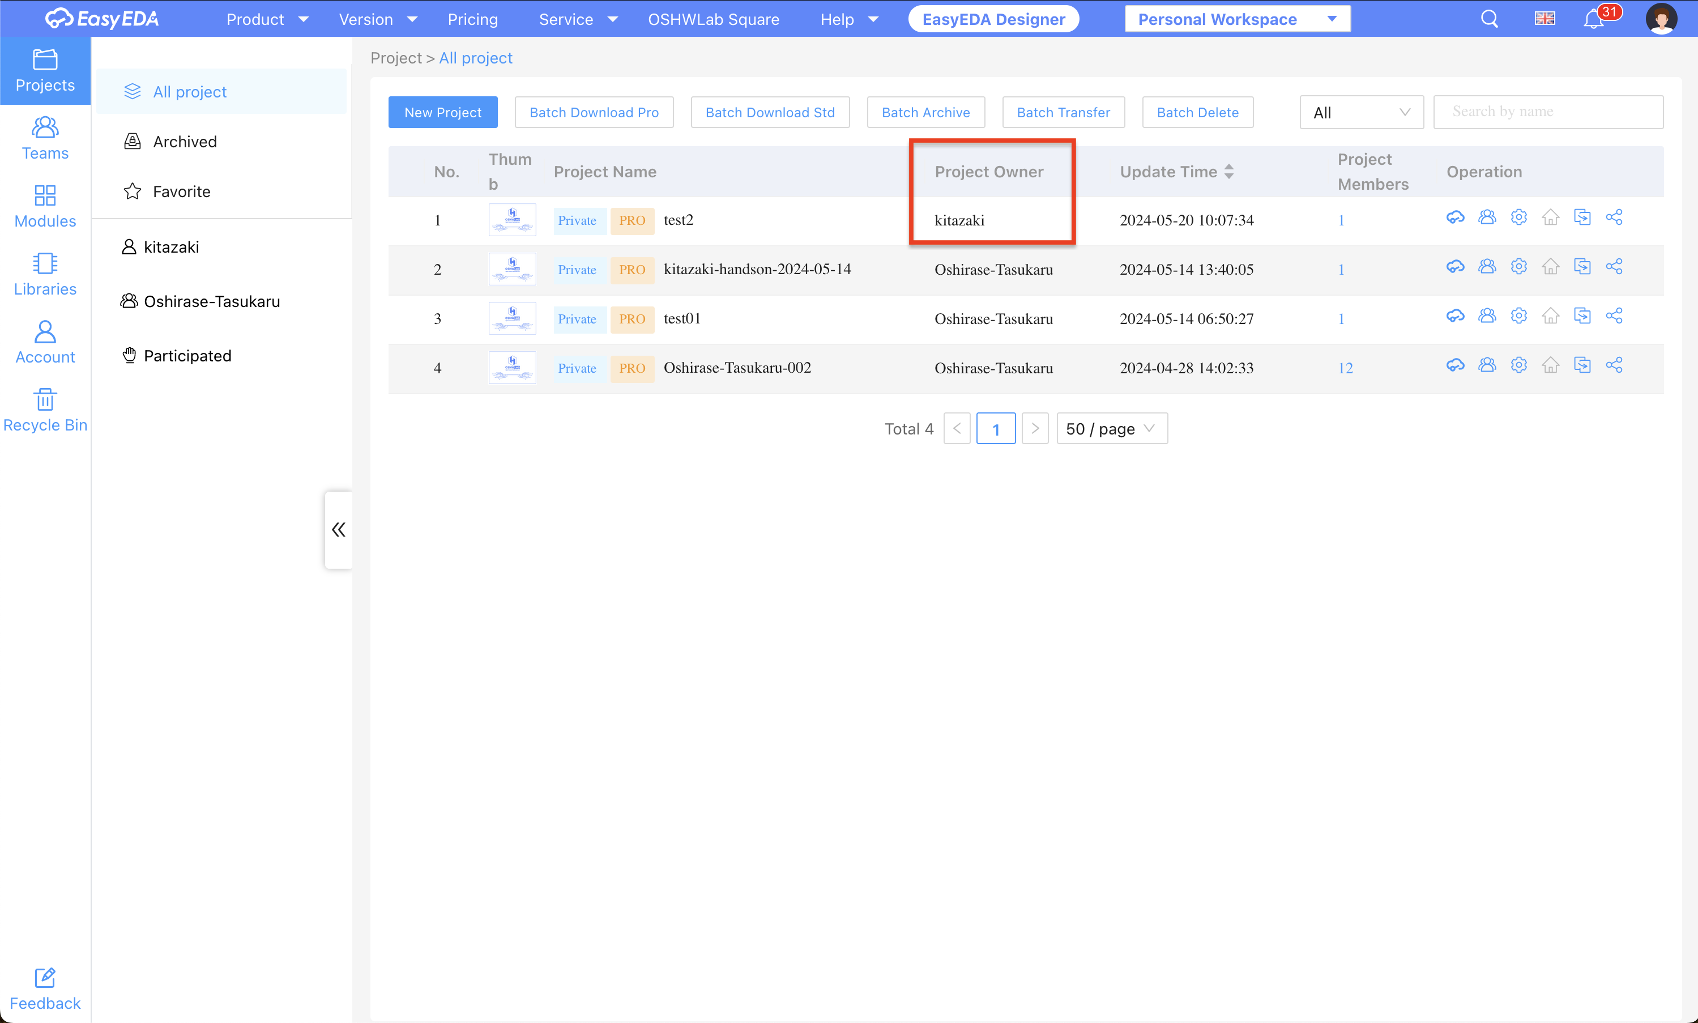Click the cloud download icon for test2
The width and height of the screenshot is (1698, 1023).
tap(1454, 218)
